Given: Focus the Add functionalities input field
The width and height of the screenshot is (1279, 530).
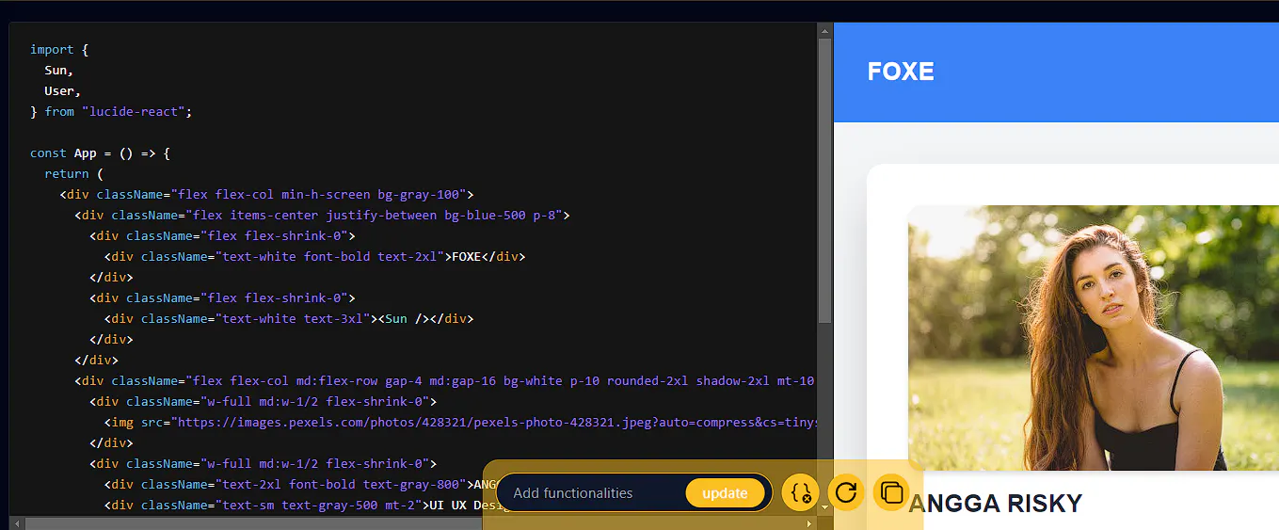Looking at the screenshot, I should click(x=593, y=493).
